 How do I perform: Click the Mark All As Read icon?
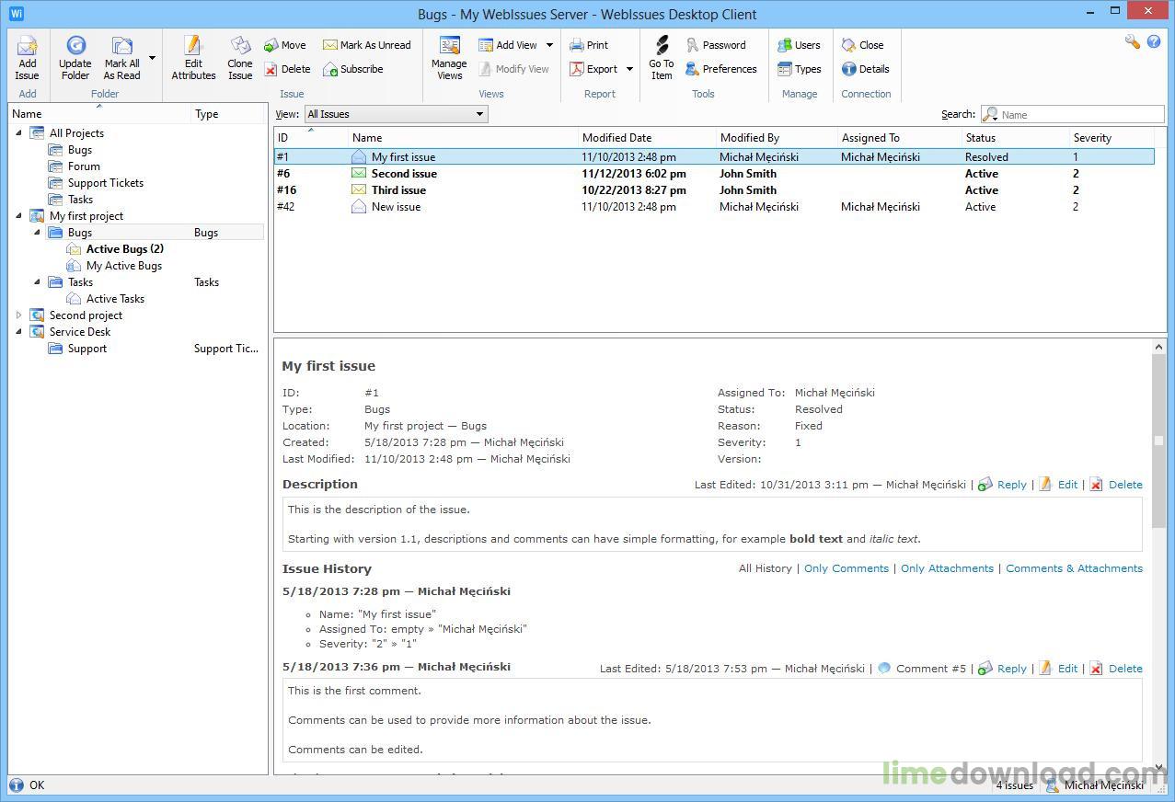(121, 58)
